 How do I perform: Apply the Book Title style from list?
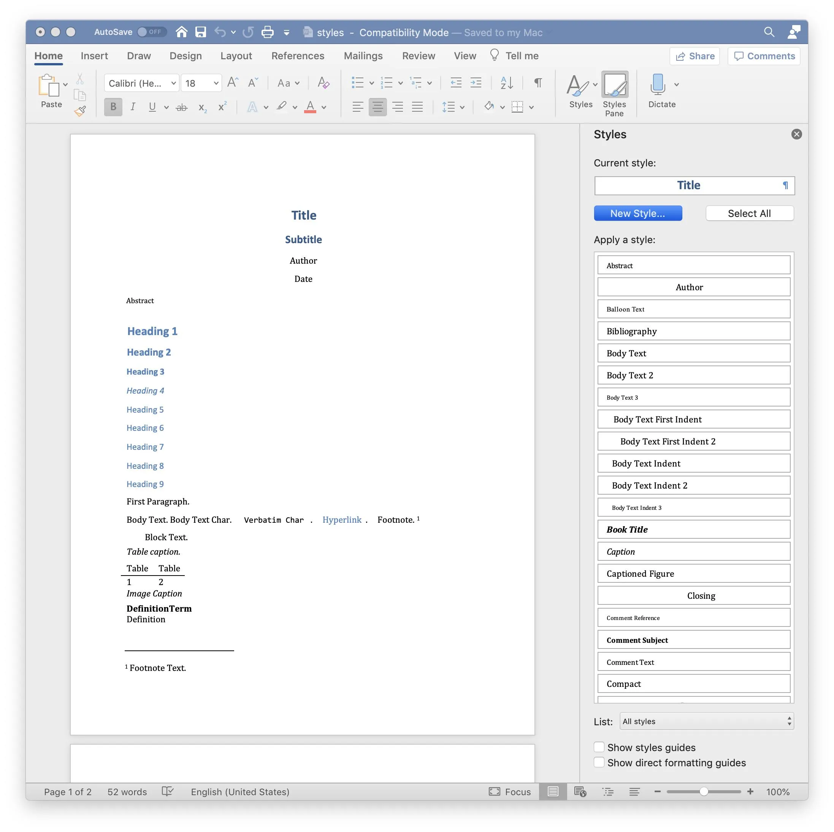click(x=693, y=530)
